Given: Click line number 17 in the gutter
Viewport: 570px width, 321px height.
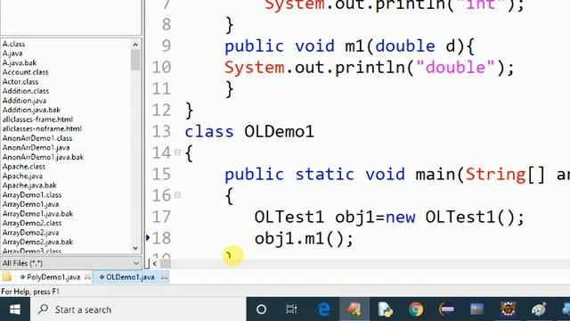Looking at the screenshot, I should (x=161, y=218).
